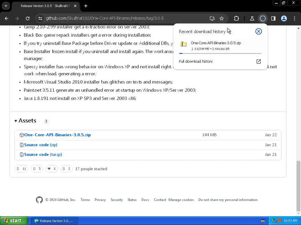This screenshot has width=301, height=225.
Task: Open Full download history link
Action: pyautogui.click(x=196, y=62)
